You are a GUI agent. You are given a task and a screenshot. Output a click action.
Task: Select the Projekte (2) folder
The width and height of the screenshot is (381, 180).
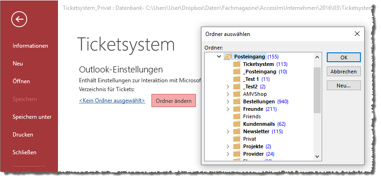(257, 146)
